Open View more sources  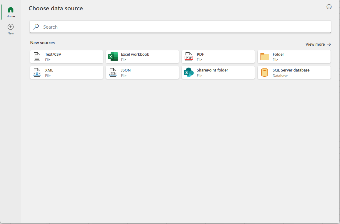pyautogui.click(x=318, y=44)
